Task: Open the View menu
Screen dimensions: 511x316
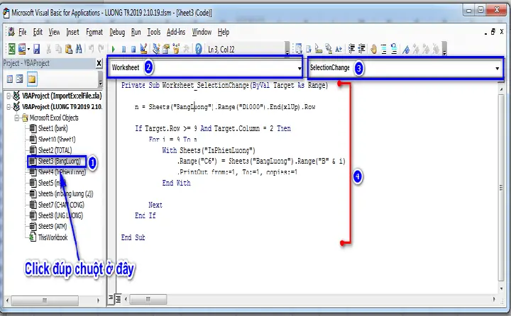Action: point(54,32)
